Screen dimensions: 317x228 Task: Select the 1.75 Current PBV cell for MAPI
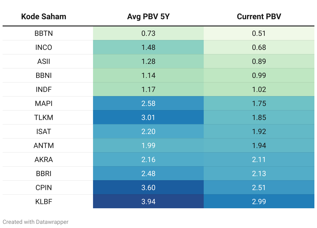tap(259, 104)
